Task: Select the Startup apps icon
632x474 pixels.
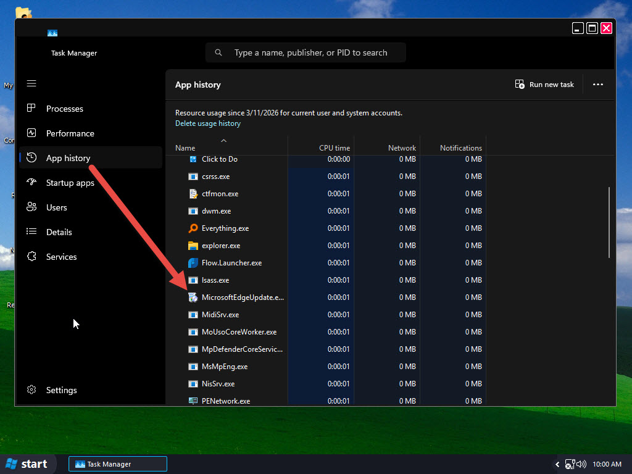Action: click(31, 183)
